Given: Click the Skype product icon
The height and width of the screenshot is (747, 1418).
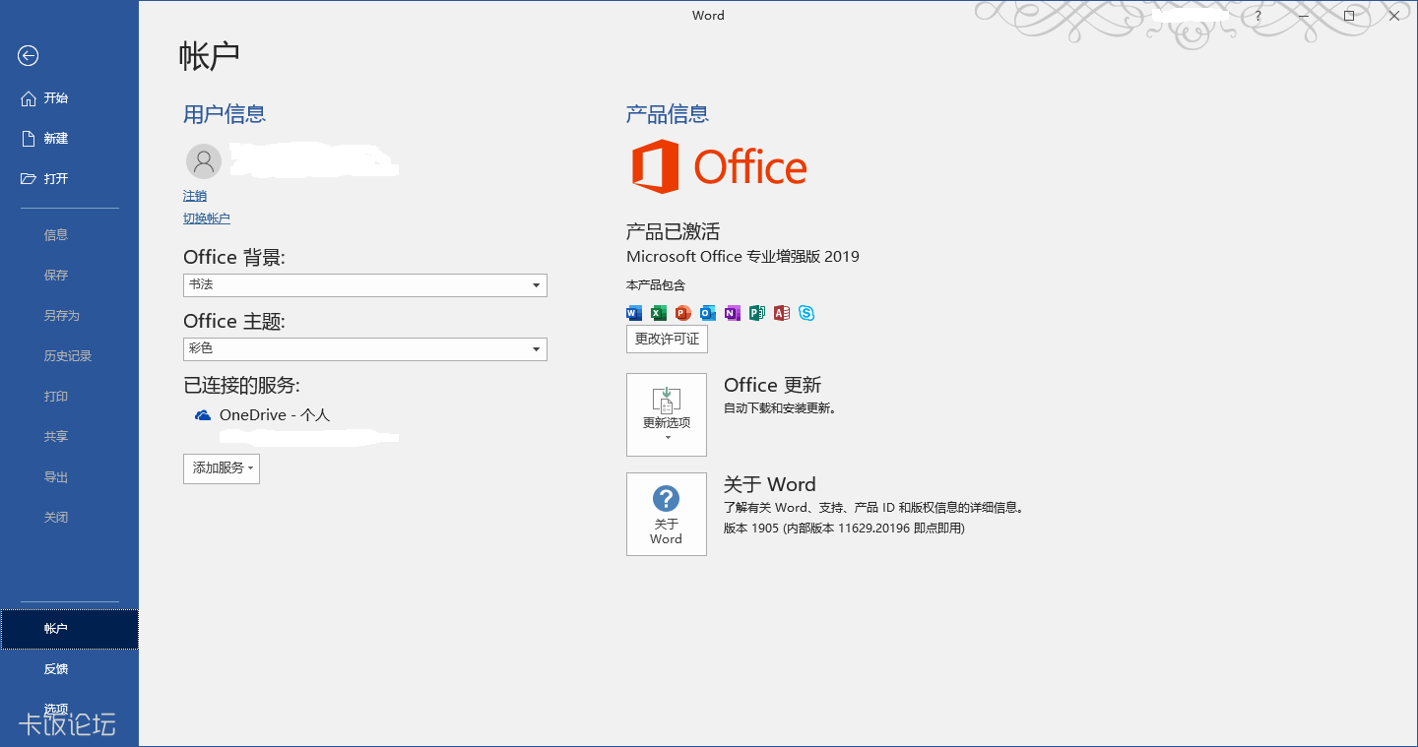Looking at the screenshot, I should point(806,313).
